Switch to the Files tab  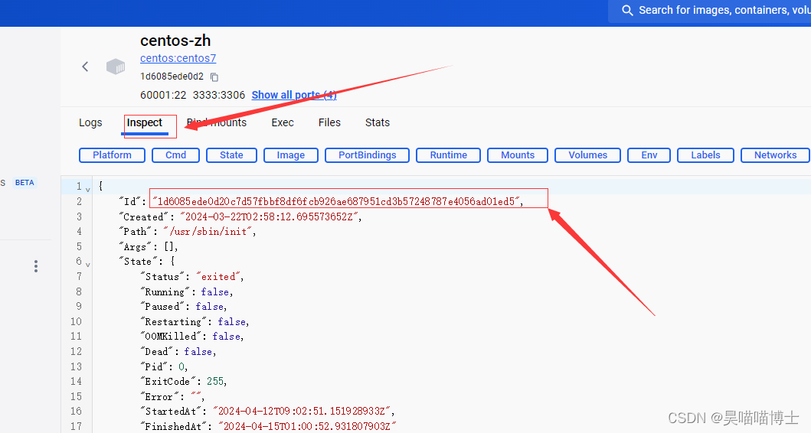(329, 122)
